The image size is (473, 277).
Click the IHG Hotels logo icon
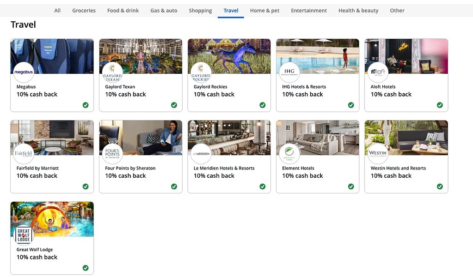click(289, 72)
